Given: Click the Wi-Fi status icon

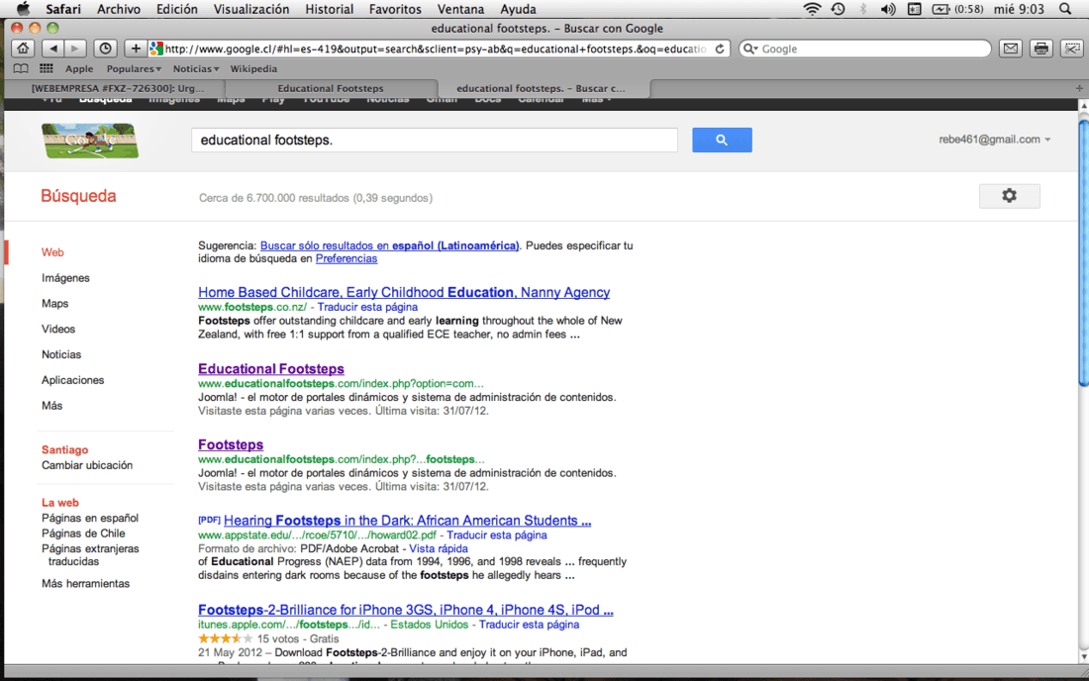Looking at the screenshot, I should click(x=812, y=9).
